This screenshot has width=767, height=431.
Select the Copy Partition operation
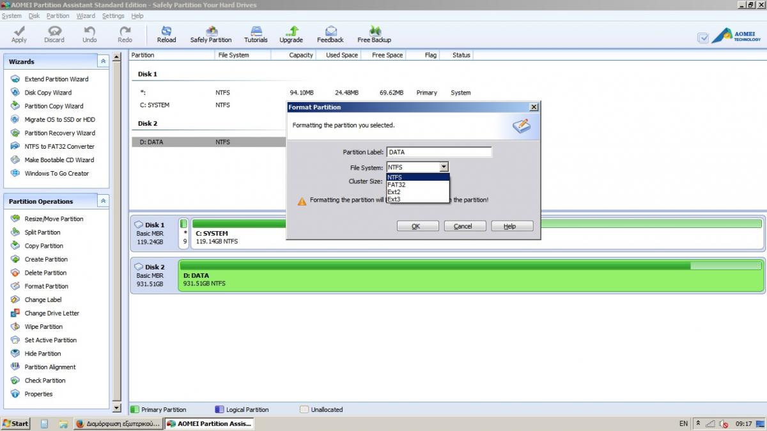pos(43,246)
